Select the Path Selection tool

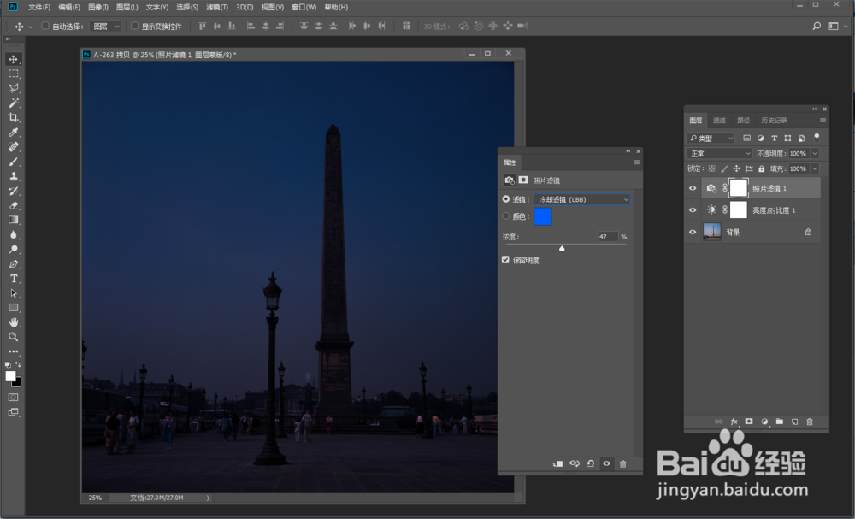tap(14, 293)
